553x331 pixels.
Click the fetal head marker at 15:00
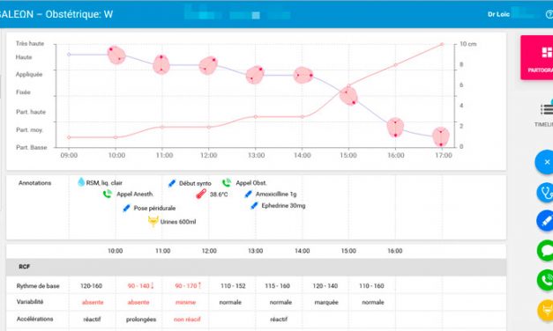coord(349,96)
